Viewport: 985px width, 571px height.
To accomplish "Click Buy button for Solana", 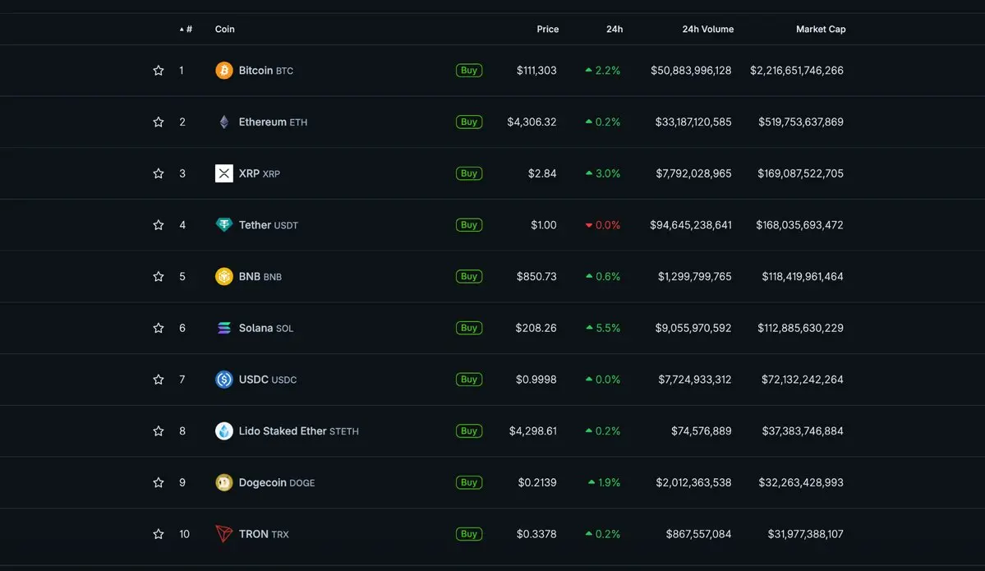I will (x=469, y=328).
